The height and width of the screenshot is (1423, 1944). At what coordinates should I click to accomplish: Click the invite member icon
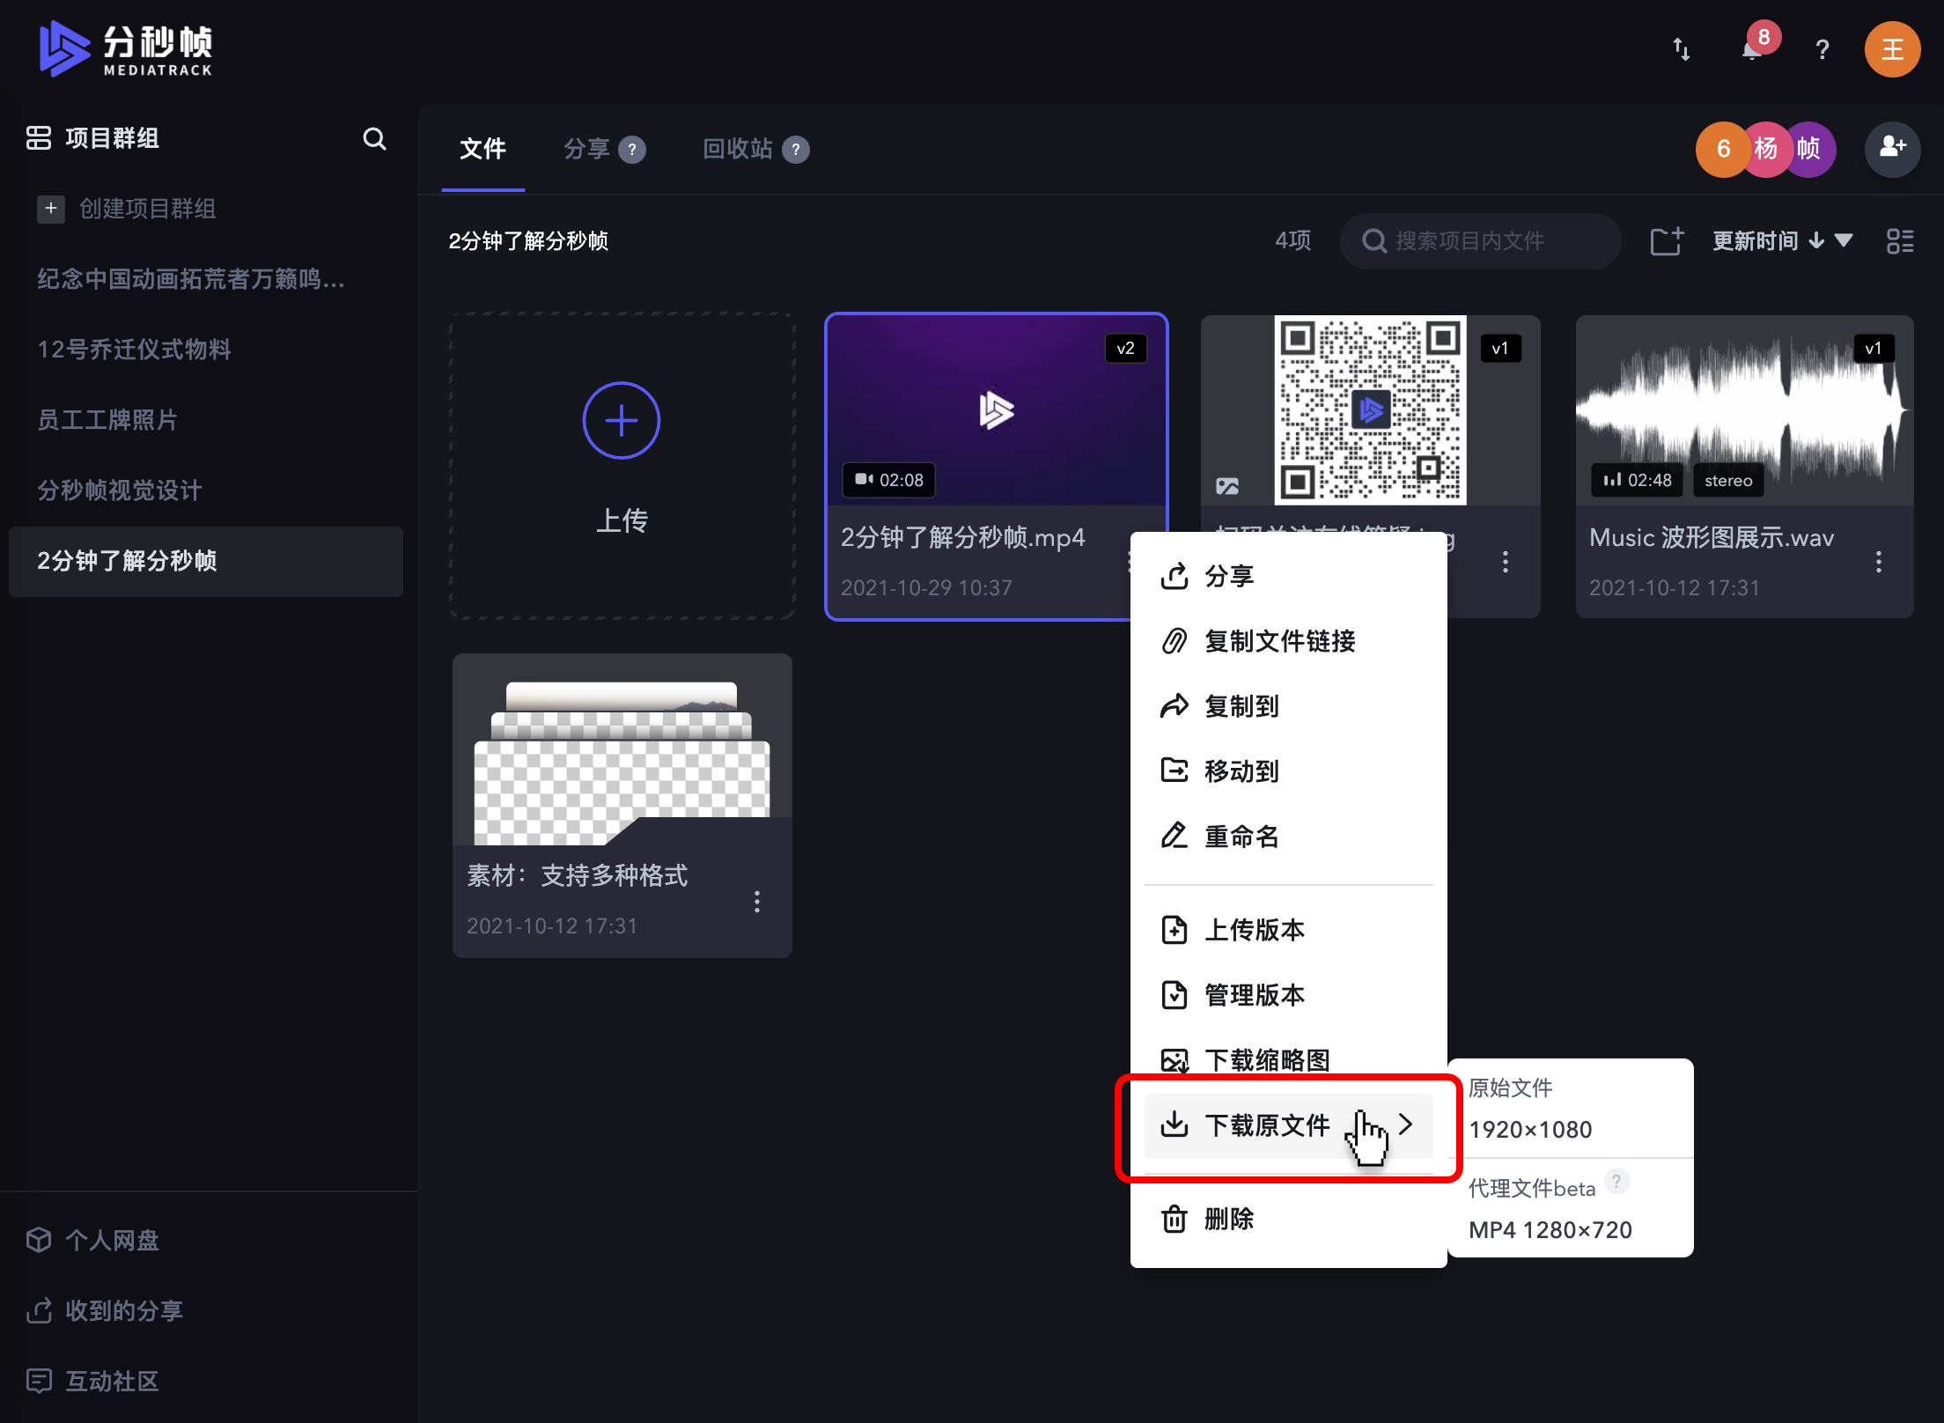[x=1892, y=149]
